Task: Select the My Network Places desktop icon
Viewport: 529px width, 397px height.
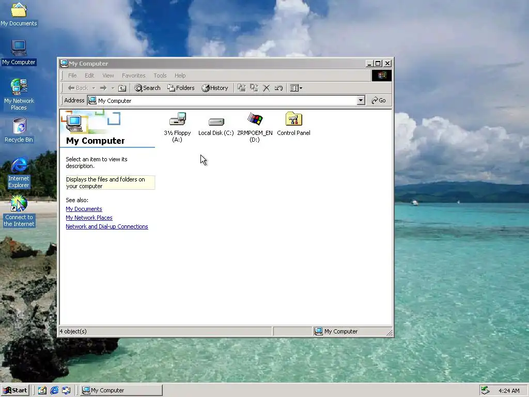Action: [19, 95]
